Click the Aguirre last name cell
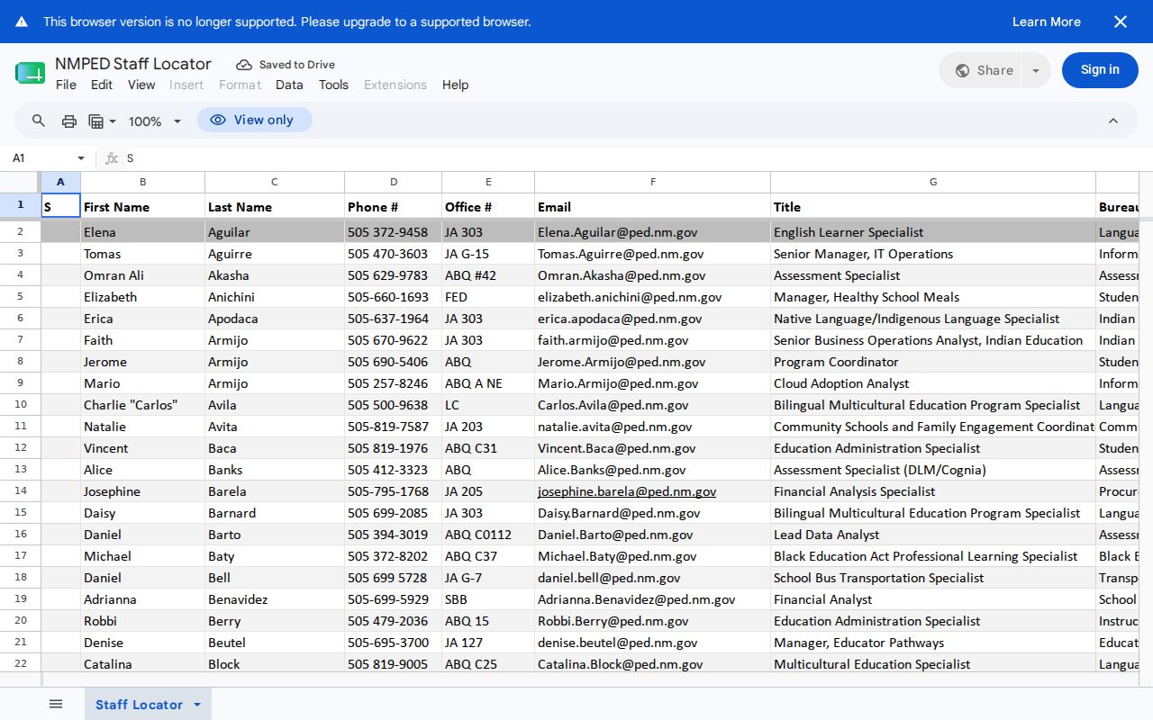 point(275,254)
